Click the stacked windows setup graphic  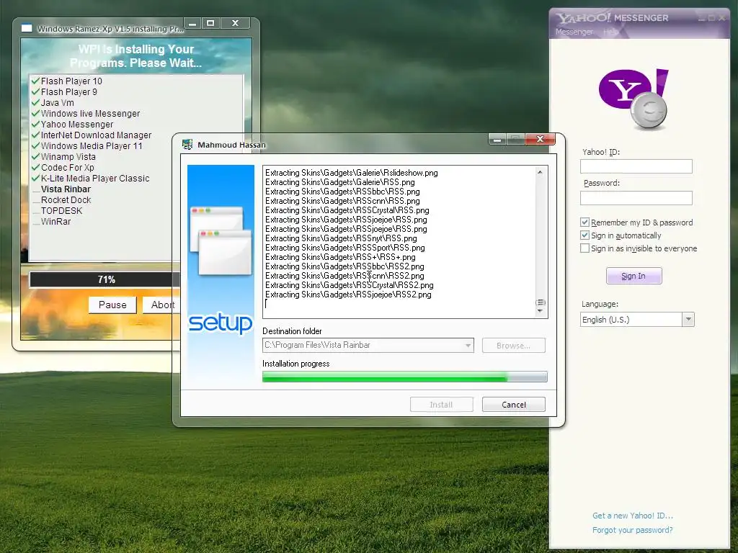221,240
